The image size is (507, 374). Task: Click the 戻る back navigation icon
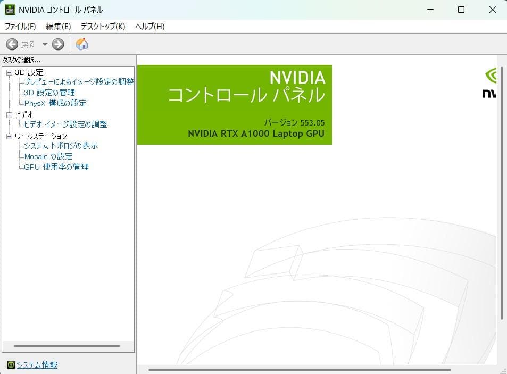coord(12,44)
